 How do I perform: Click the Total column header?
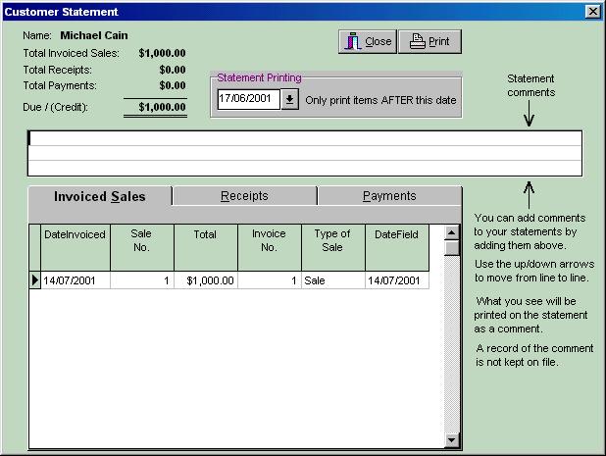point(206,248)
